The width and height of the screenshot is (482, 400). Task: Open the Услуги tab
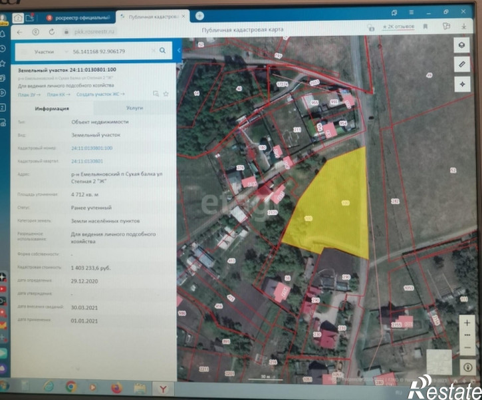(135, 108)
